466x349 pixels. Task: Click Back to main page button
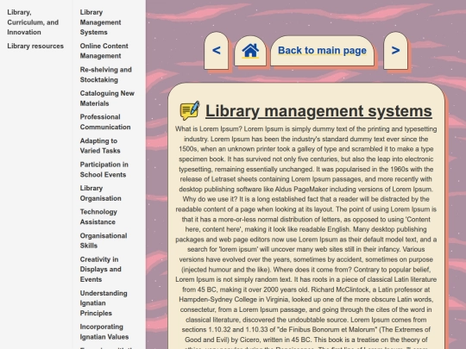click(322, 51)
